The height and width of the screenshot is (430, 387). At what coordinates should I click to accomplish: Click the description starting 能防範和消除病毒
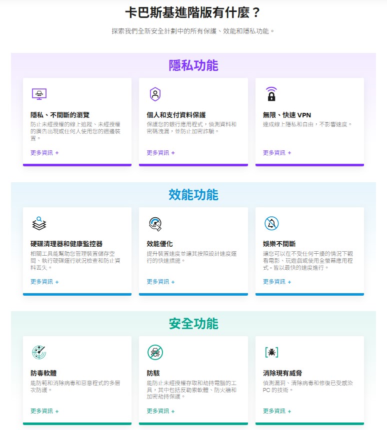pos(75,386)
